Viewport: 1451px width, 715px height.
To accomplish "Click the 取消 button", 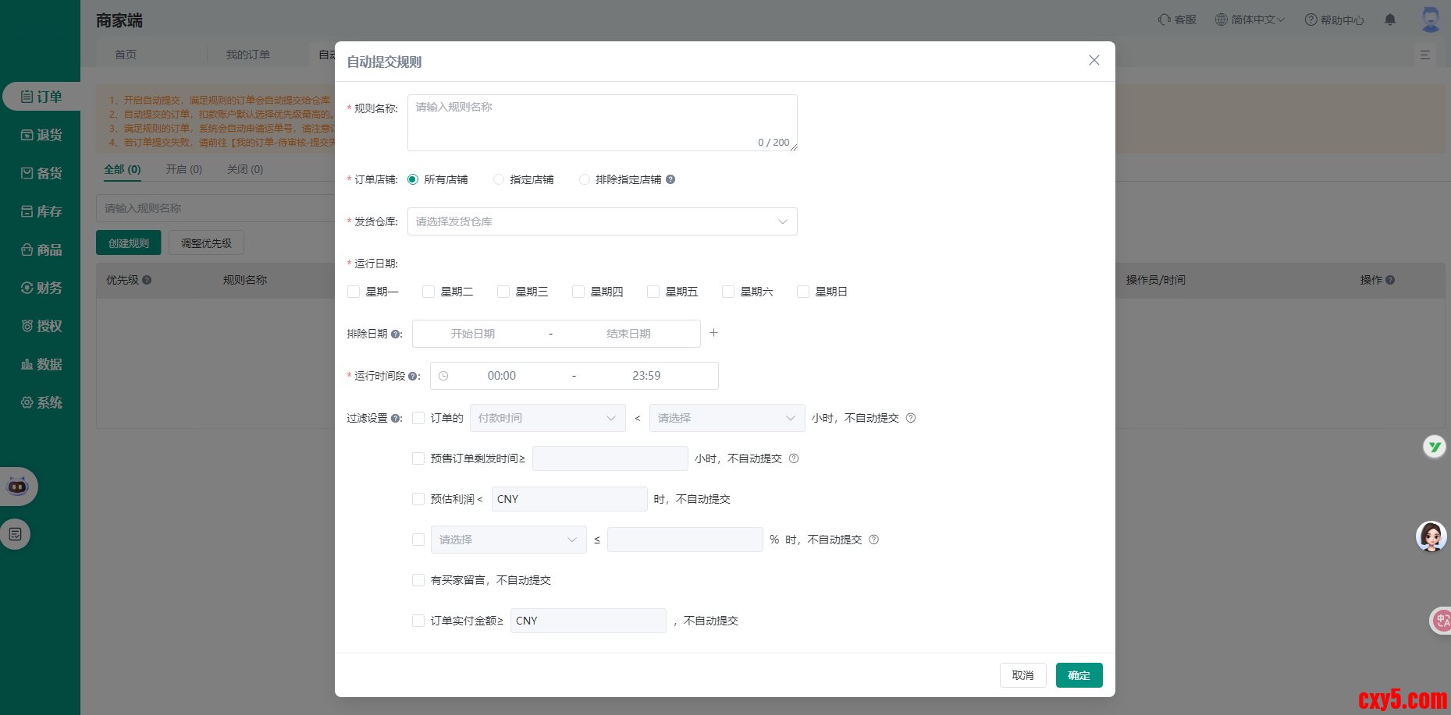I will [1022, 675].
